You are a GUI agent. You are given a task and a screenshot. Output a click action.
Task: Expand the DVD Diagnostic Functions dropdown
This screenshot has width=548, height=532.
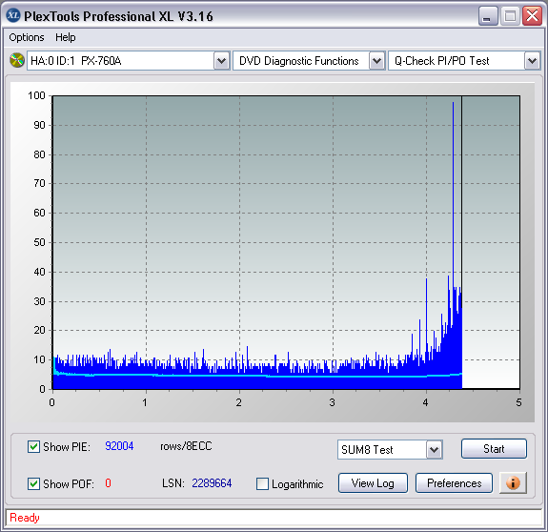(376, 61)
